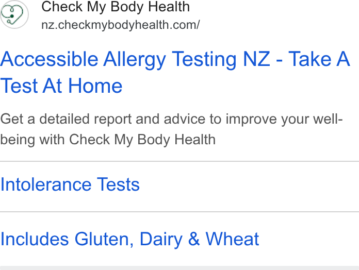
Task: Click 'Allergy Testing NZ' in the headline
Action: (x=187, y=59)
